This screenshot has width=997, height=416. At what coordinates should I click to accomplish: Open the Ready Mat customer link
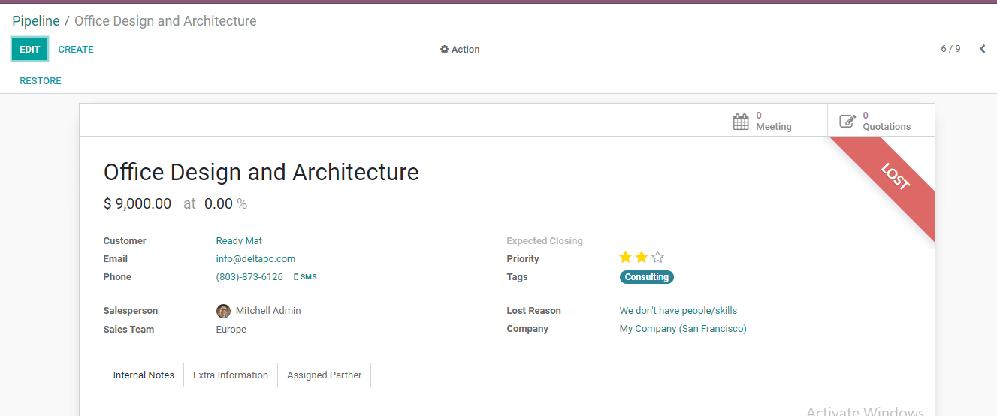[239, 241]
